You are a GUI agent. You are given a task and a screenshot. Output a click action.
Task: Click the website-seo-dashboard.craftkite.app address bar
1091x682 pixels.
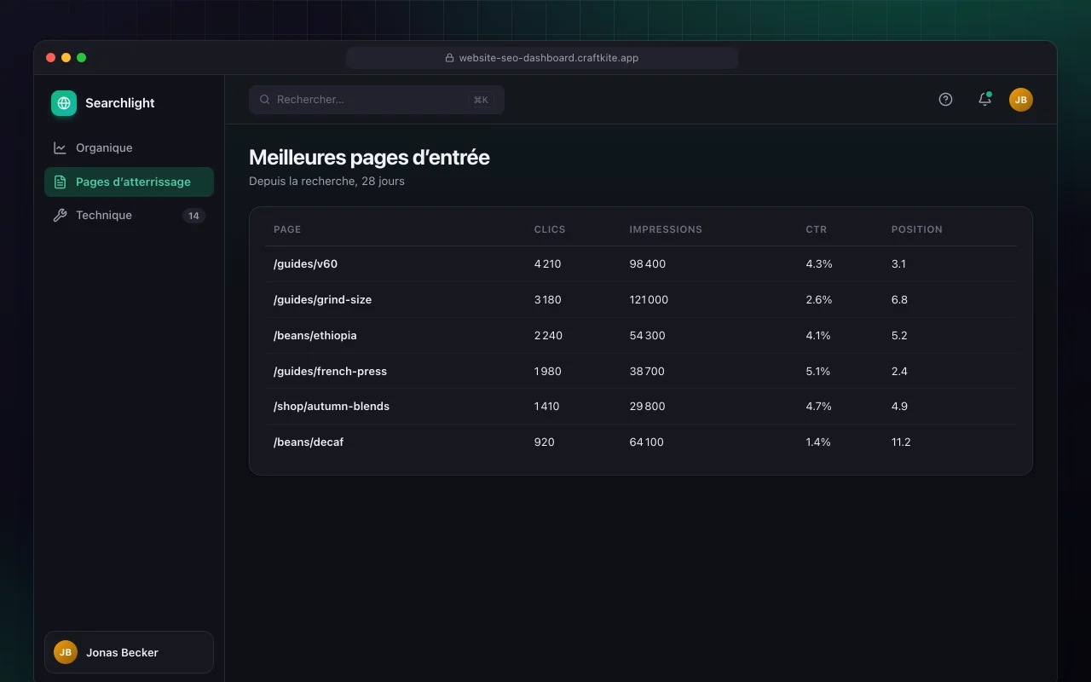542,58
